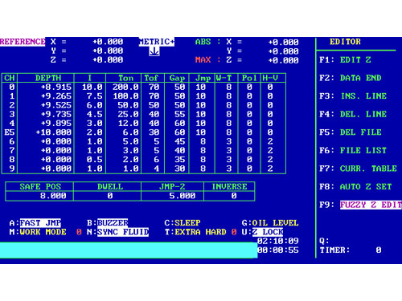The width and height of the screenshot is (402, 301).
Task: Toggle N: SYNC FLUID setting
Action: [117, 232]
